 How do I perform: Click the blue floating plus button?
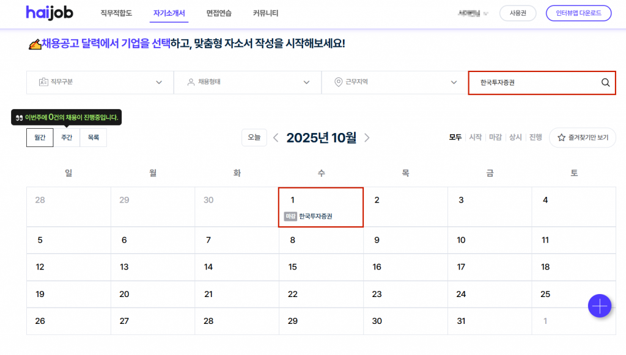[x=599, y=306]
